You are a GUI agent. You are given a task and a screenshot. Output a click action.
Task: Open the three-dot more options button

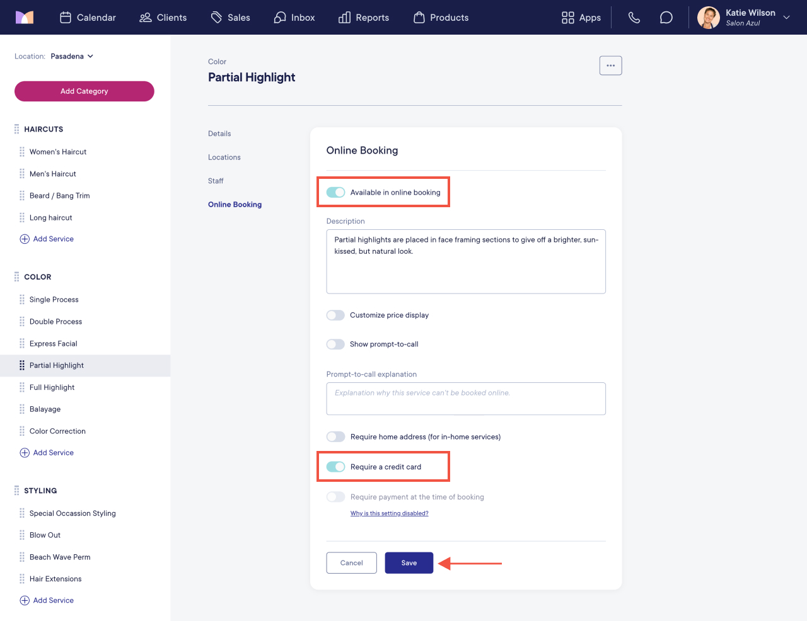coord(610,66)
